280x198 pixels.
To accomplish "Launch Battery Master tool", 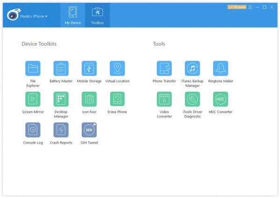I will pyautogui.click(x=61, y=68).
